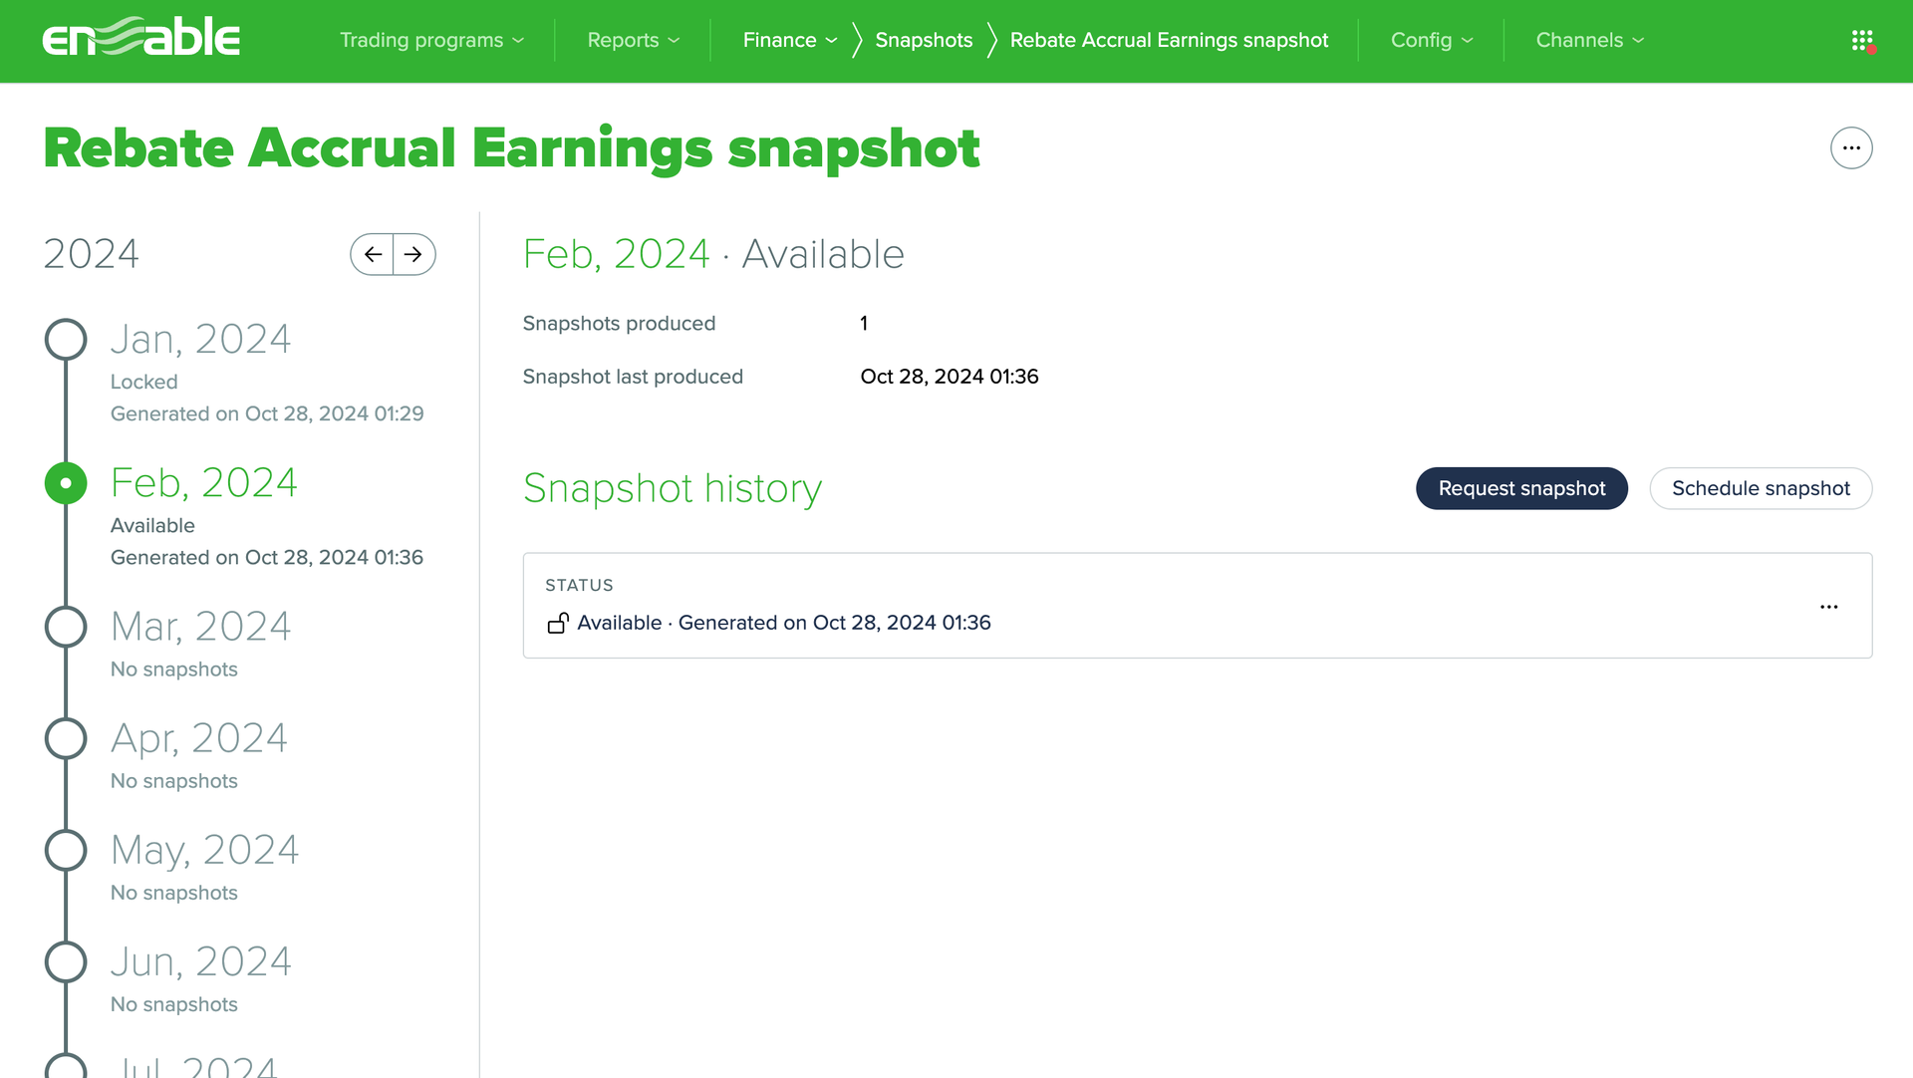Screen dimensions: 1913x1078
Task: Click the unlocked padlock status icon
Action: point(558,623)
